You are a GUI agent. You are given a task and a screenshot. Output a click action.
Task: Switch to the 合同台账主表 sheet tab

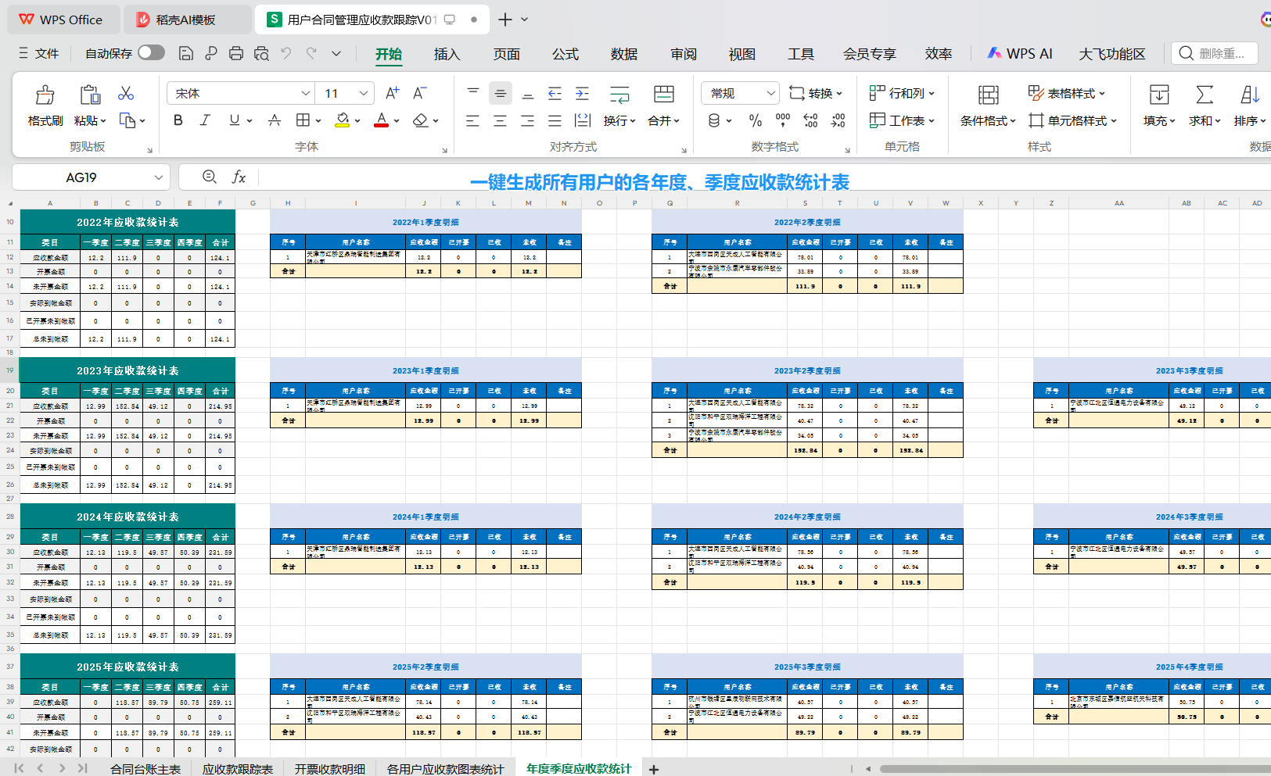pos(145,768)
